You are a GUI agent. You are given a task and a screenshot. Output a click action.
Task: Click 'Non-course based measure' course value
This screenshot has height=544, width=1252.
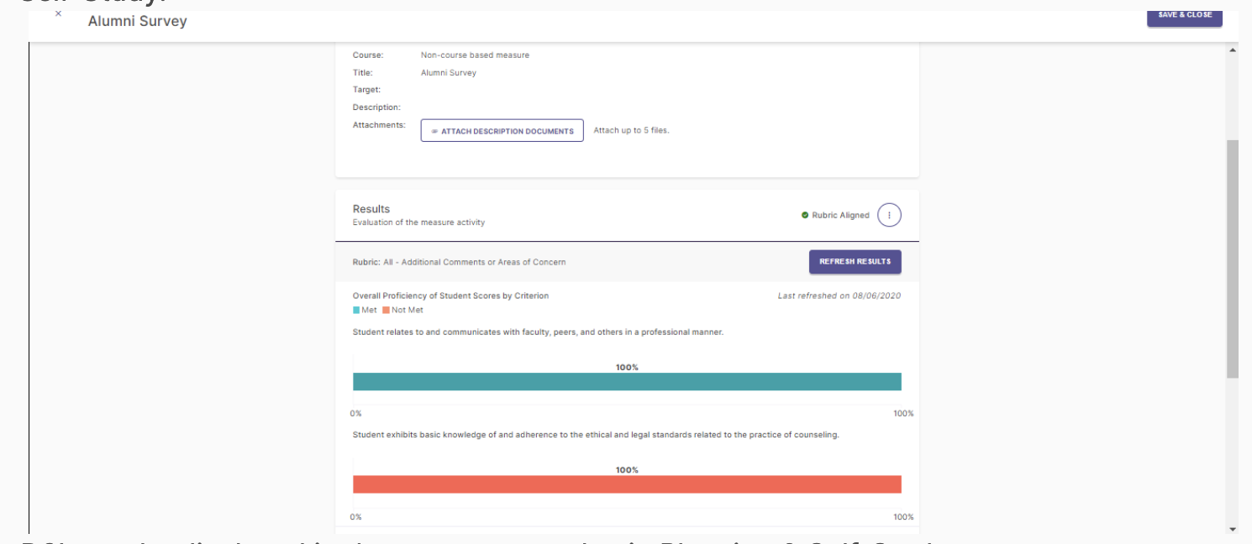click(x=475, y=55)
